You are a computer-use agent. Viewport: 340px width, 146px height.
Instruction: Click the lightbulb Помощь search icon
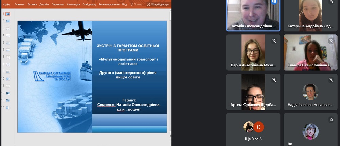[x=132, y=5]
